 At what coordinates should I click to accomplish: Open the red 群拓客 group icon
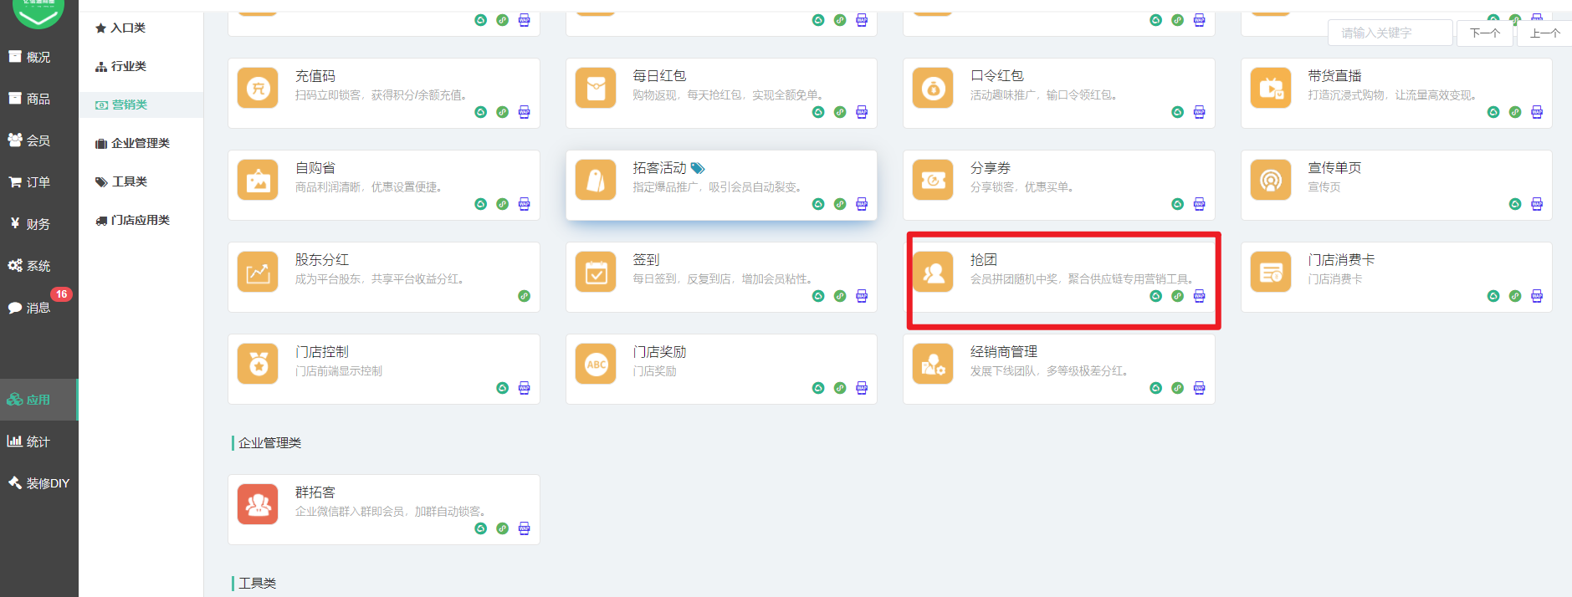tap(258, 504)
